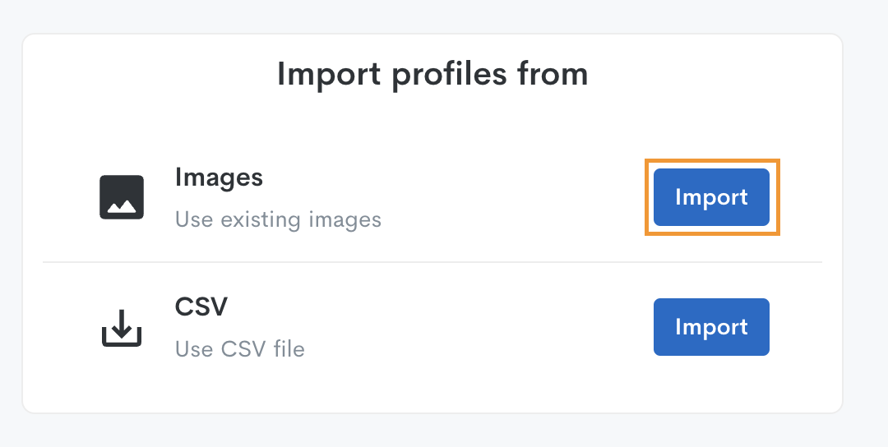888x447 pixels.
Task: Click the Images picture icon
Action: coord(122,197)
